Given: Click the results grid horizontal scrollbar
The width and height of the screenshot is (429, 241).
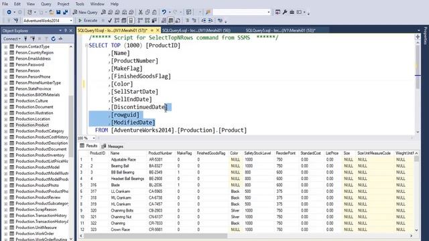Looking at the screenshot, I should point(156,236).
